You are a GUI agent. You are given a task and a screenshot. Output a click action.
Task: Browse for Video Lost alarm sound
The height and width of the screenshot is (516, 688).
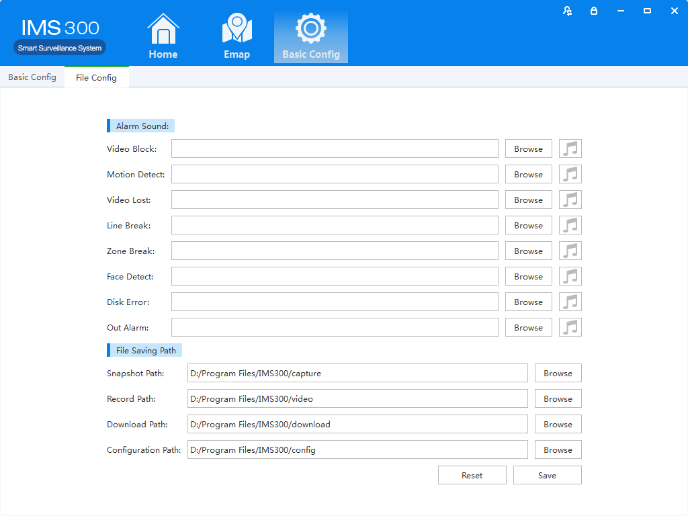coord(528,200)
